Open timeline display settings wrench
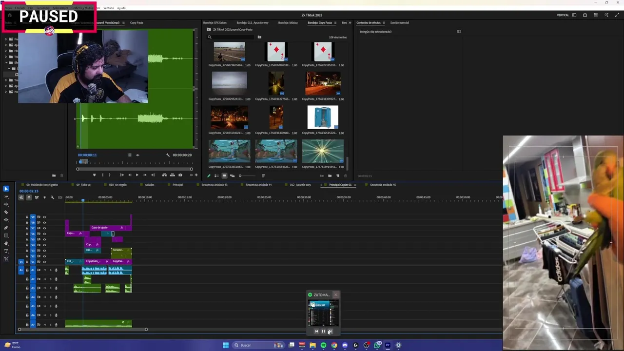The height and width of the screenshot is (351, 624). (x=52, y=197)
